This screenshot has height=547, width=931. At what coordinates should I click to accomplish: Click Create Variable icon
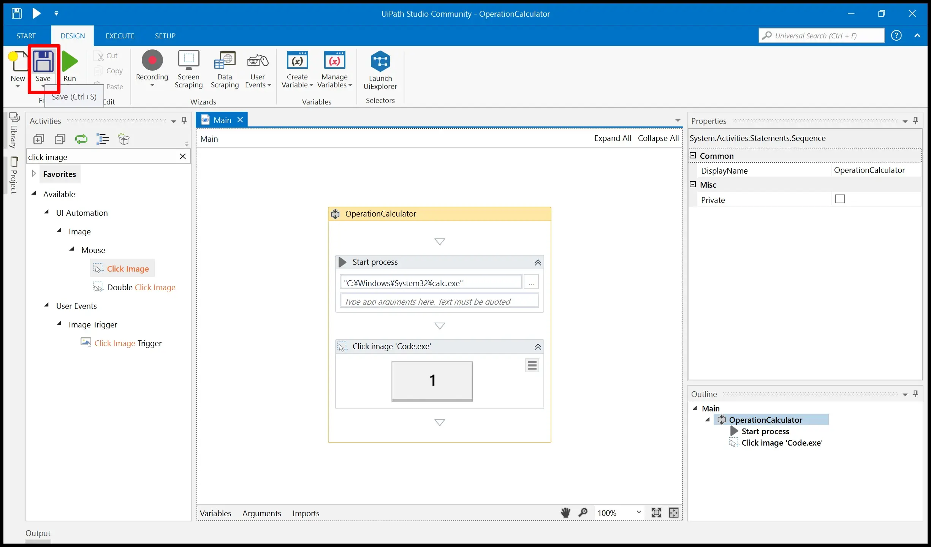(297, 60)
